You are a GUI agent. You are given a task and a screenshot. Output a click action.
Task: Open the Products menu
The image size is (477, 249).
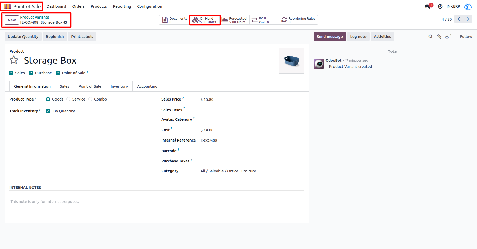[x=99, y=6]
